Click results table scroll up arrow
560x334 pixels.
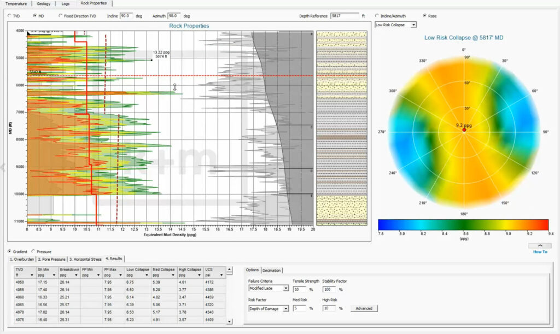[229, 270]
